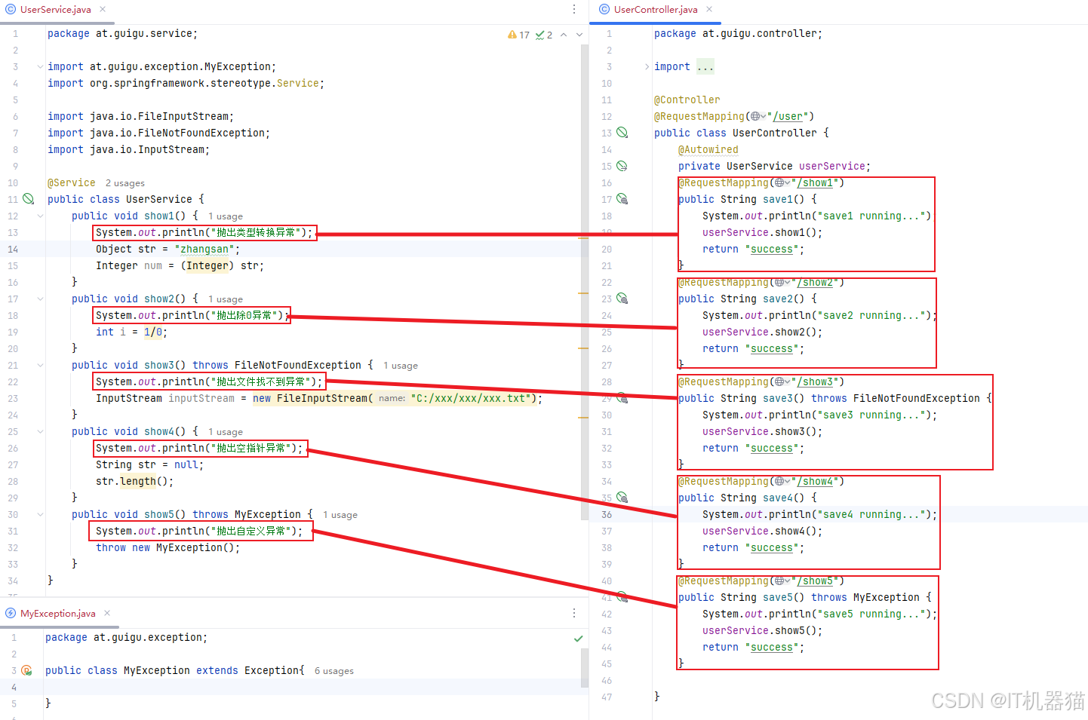The image size is (1088, 720).
Task: Jump to next highlighted problem using down arrow
Action: [579, 35]
